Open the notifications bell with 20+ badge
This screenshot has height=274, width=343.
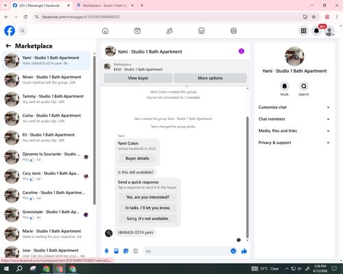click(316, 31)
